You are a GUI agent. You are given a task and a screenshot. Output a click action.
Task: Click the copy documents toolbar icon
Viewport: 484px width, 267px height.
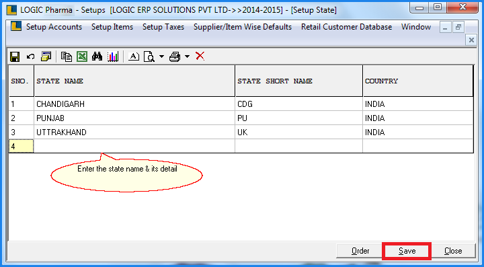tap(67, 56)
